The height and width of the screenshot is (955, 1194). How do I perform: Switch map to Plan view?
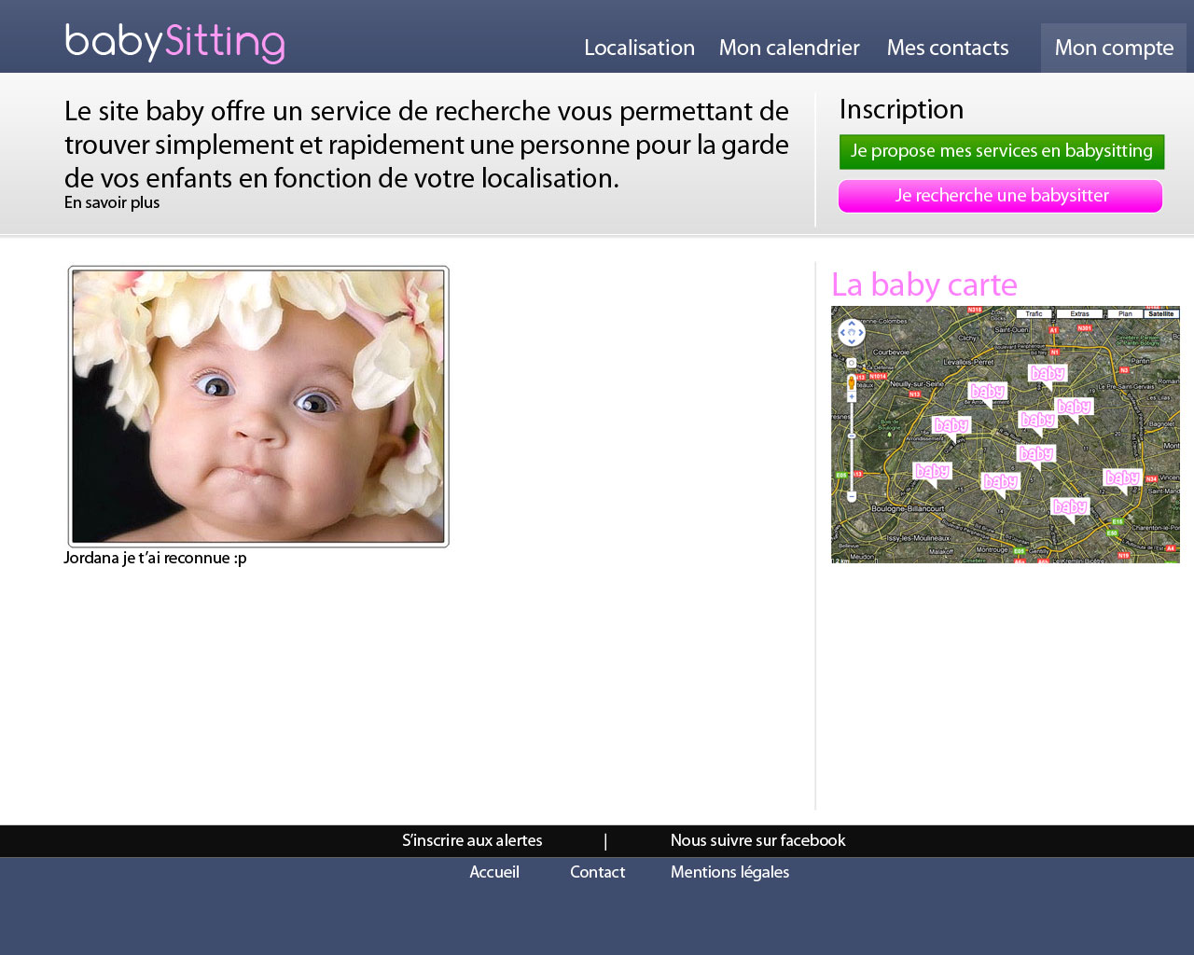[1125, 314]
